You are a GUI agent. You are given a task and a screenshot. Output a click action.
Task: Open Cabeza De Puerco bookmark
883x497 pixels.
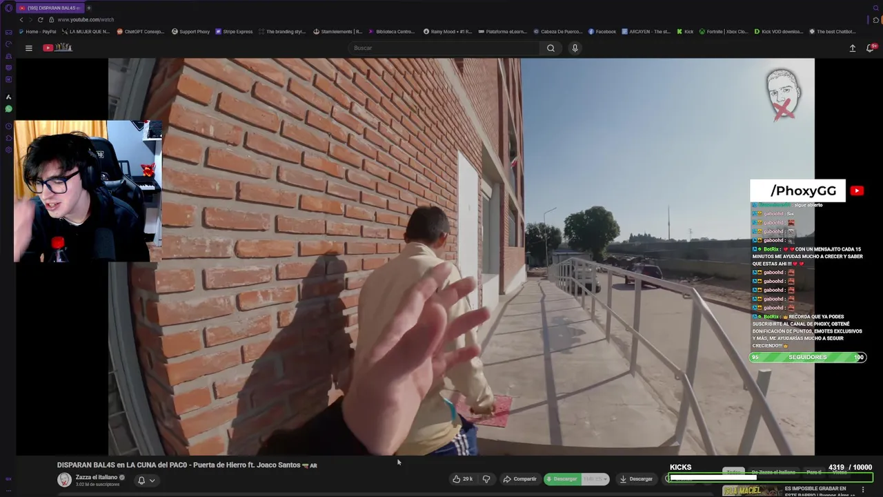click(x=558, y=31)
